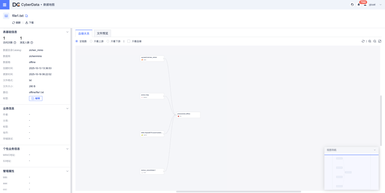Select the 只看下游 radio option
The image size is (385, 193).
(x=113, y=41)
